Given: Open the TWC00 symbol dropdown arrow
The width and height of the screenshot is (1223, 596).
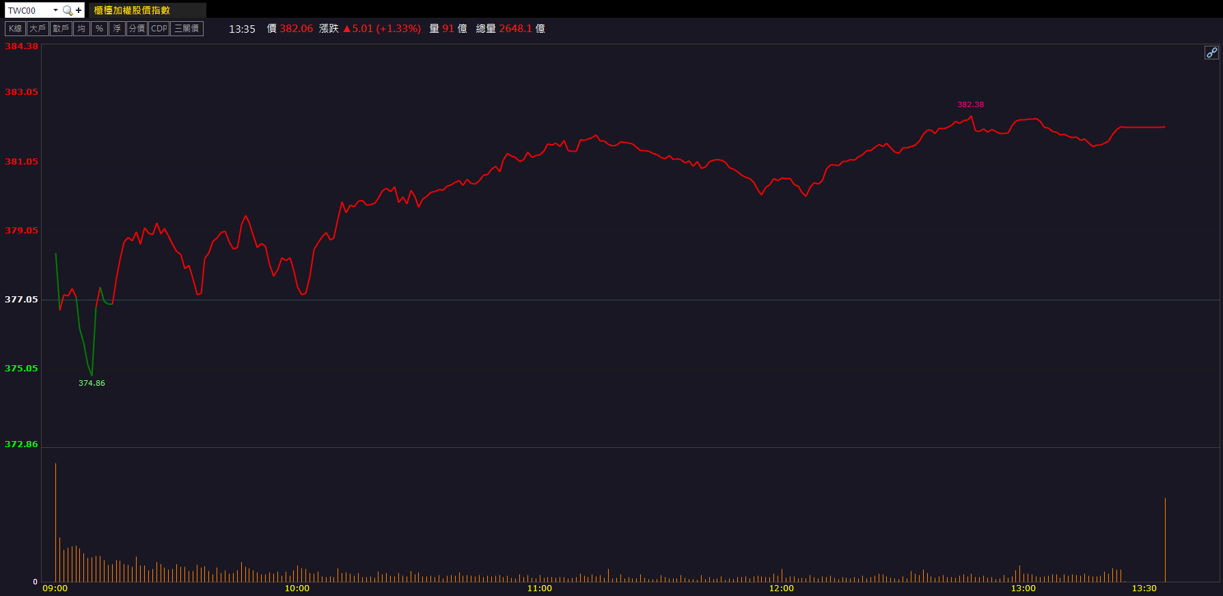Looking at the screenshot, I should point(55,10).
